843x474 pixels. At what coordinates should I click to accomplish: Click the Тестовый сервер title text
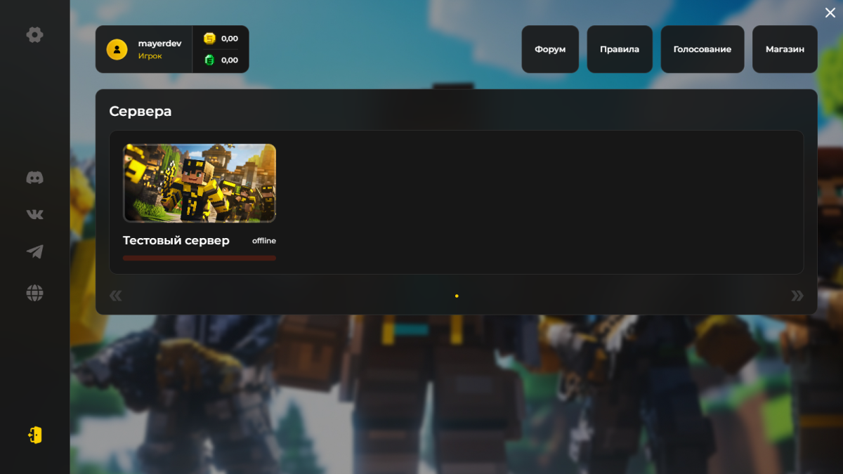click(x=176, y=241)
